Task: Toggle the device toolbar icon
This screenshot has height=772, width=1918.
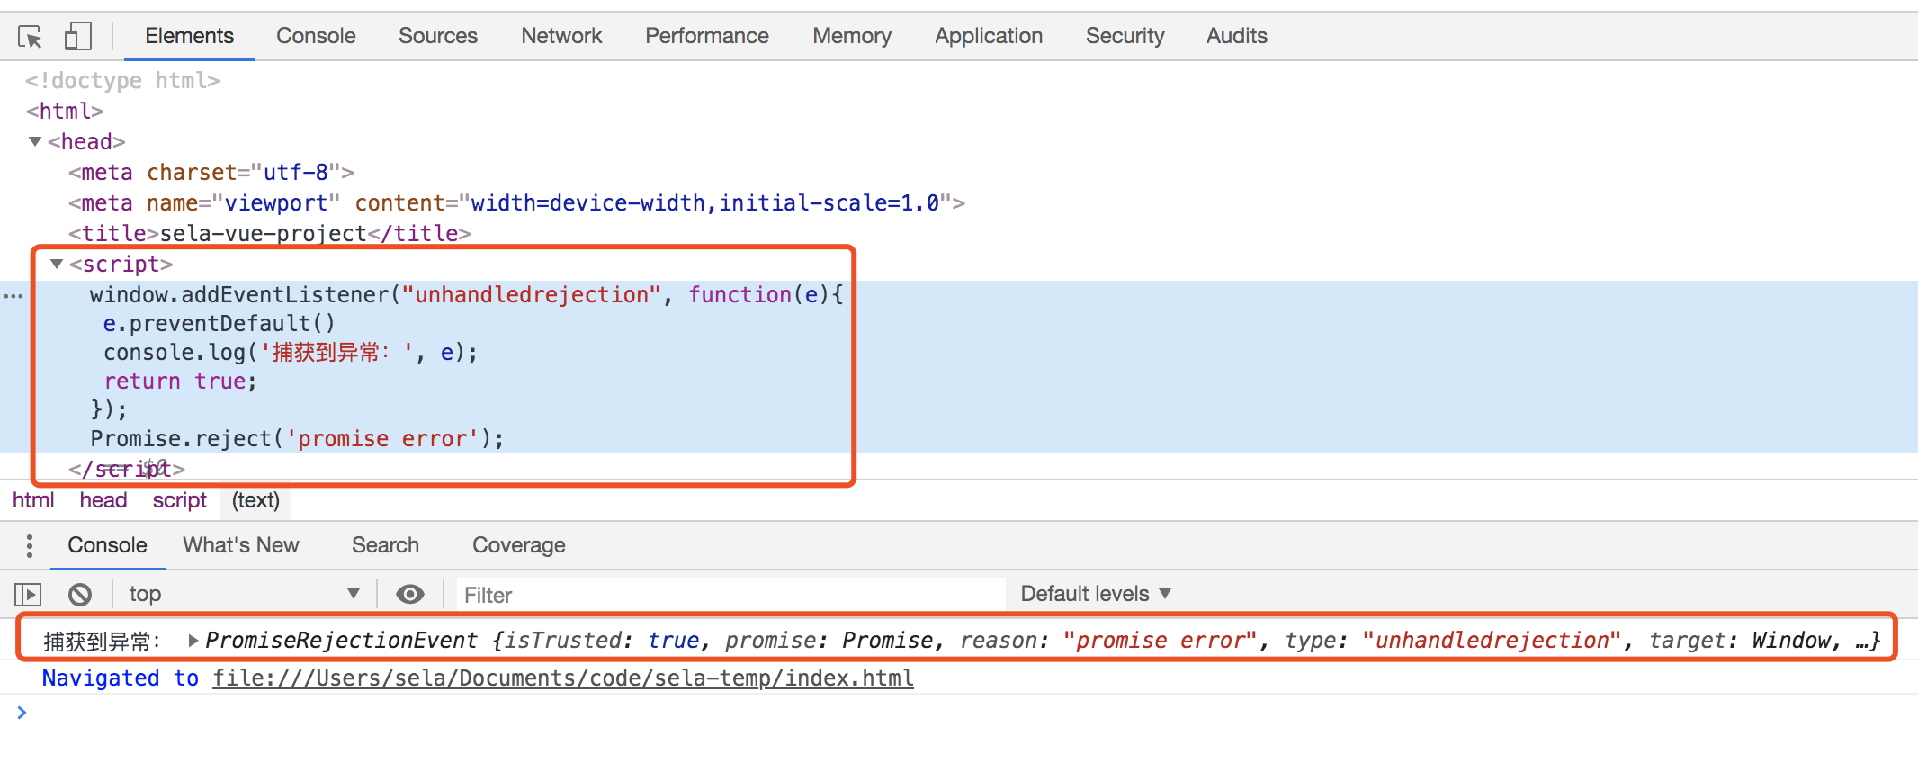Action: coord(78,37)
